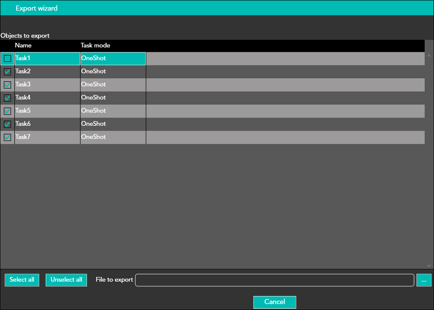Click the OneShot mode cell of Task2
434x310 pixels.
point(113,72)
